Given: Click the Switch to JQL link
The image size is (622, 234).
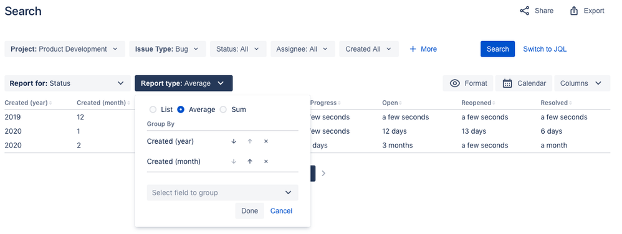Looking at the screenshot, I should coord(545,49).
